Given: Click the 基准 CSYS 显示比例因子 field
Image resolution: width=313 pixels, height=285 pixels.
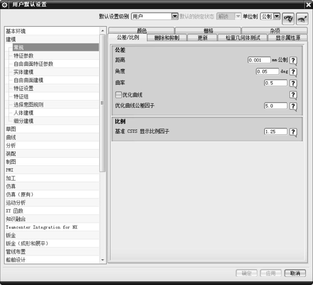Looking at the screenshot, I should [276, 131].
